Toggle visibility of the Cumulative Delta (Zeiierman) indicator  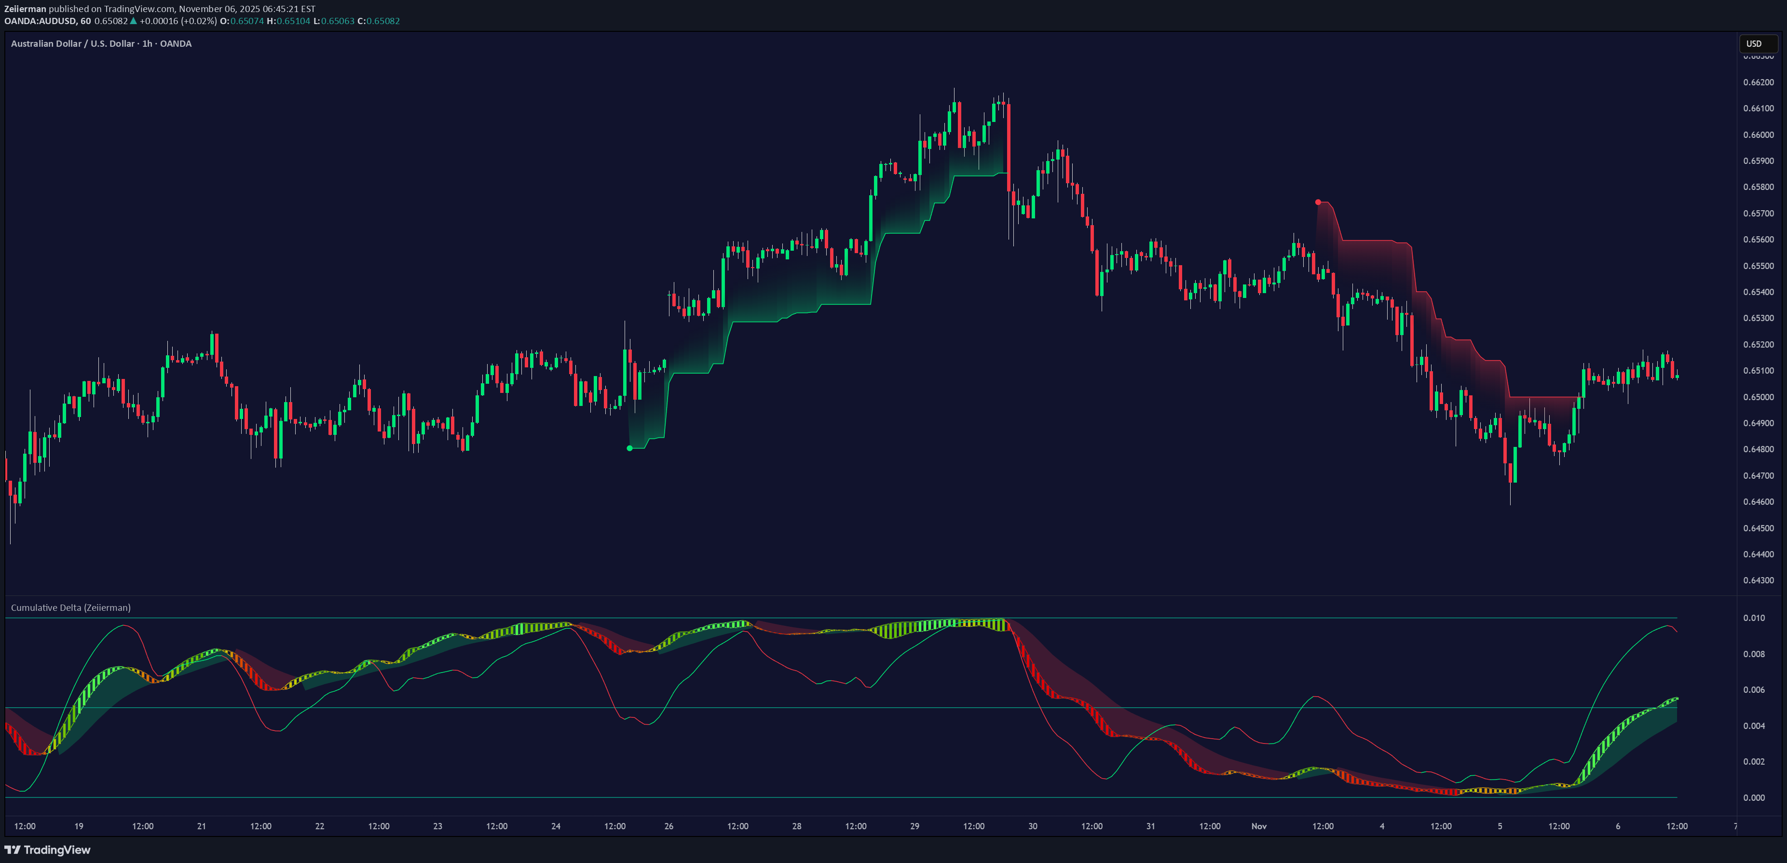pos(70,607)
